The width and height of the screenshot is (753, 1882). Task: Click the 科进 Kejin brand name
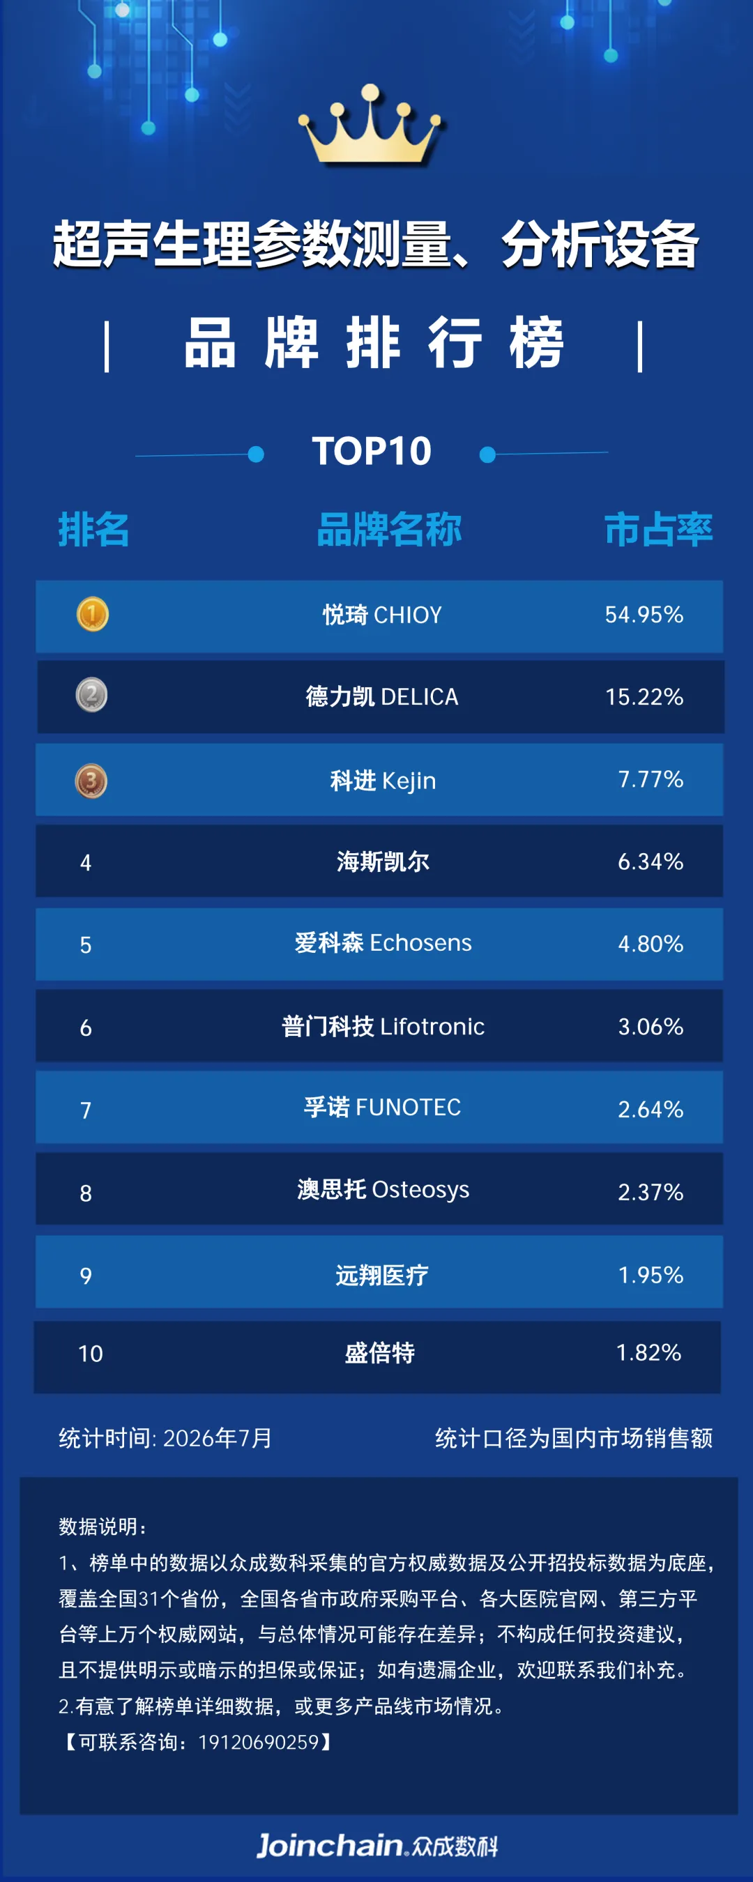tap(383, 780)
